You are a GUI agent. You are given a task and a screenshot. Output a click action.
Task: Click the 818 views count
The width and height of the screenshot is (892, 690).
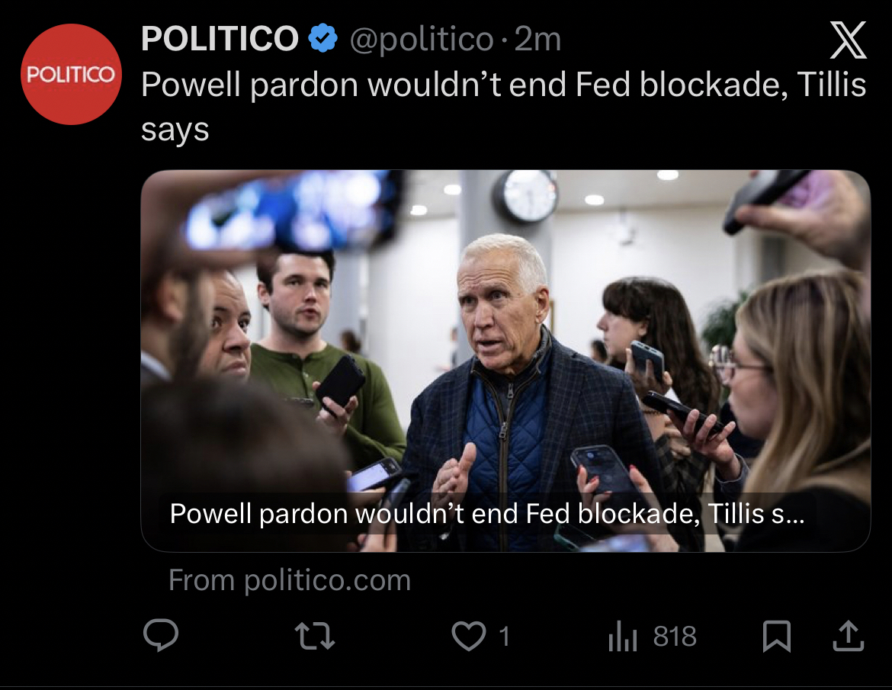coord(675,636)
